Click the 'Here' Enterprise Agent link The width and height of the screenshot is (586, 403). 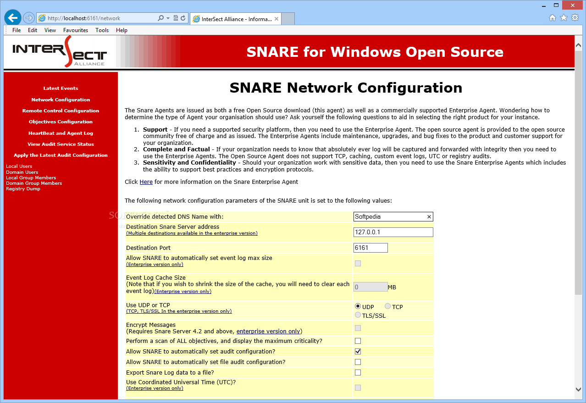pyautogui.click(x=146, y=182)
